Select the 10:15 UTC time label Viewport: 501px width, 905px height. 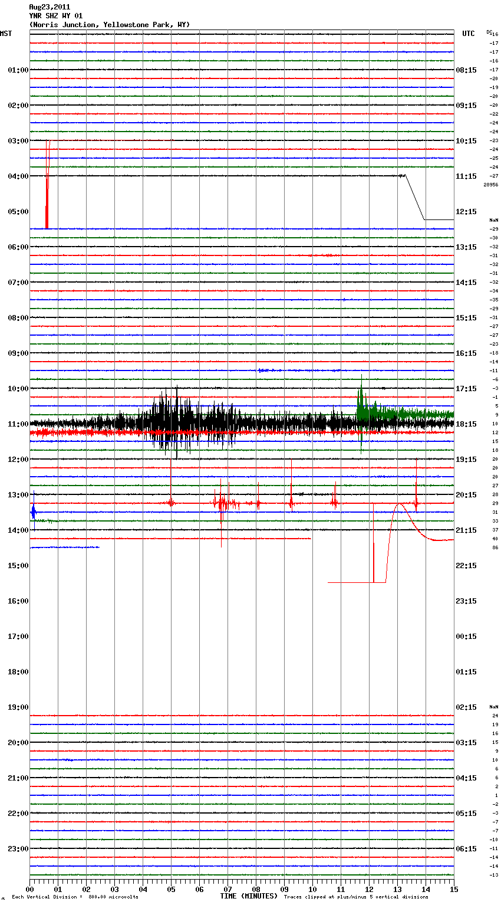[466, 141]
